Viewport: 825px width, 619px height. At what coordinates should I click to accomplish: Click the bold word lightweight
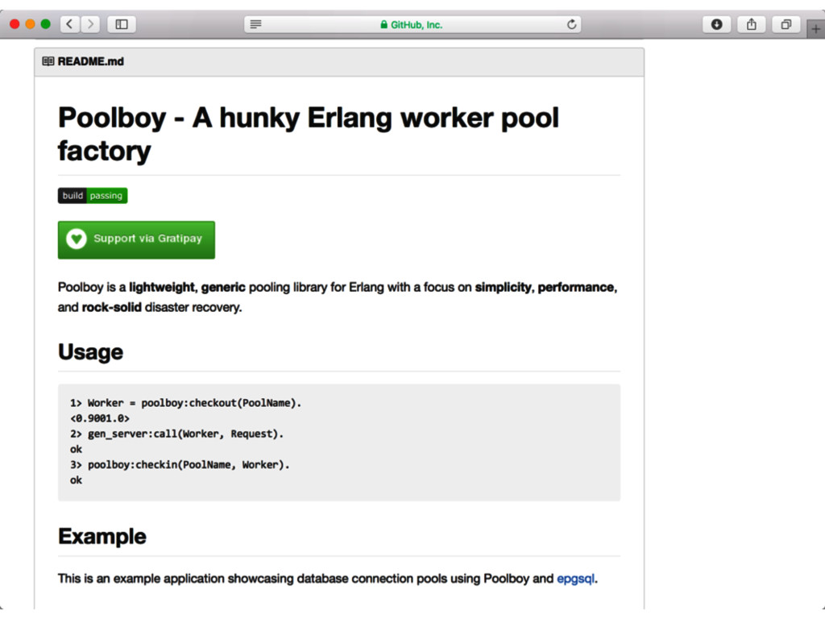point(162,288)
